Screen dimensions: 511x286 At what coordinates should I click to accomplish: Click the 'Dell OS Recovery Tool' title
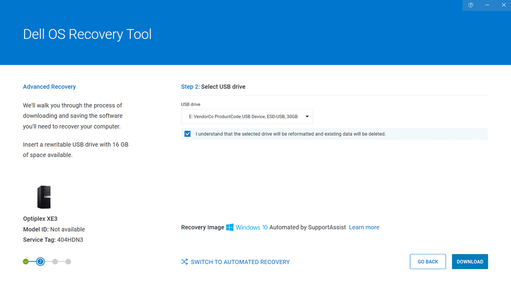pos(87,34)
